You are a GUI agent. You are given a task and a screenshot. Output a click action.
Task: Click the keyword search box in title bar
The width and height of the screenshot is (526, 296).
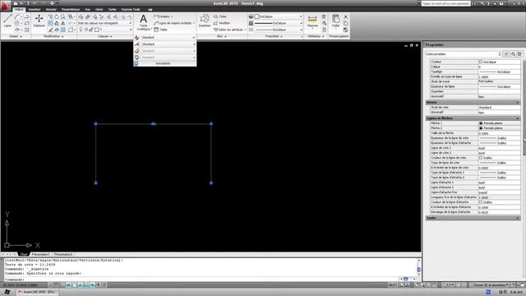coord(445,3)
